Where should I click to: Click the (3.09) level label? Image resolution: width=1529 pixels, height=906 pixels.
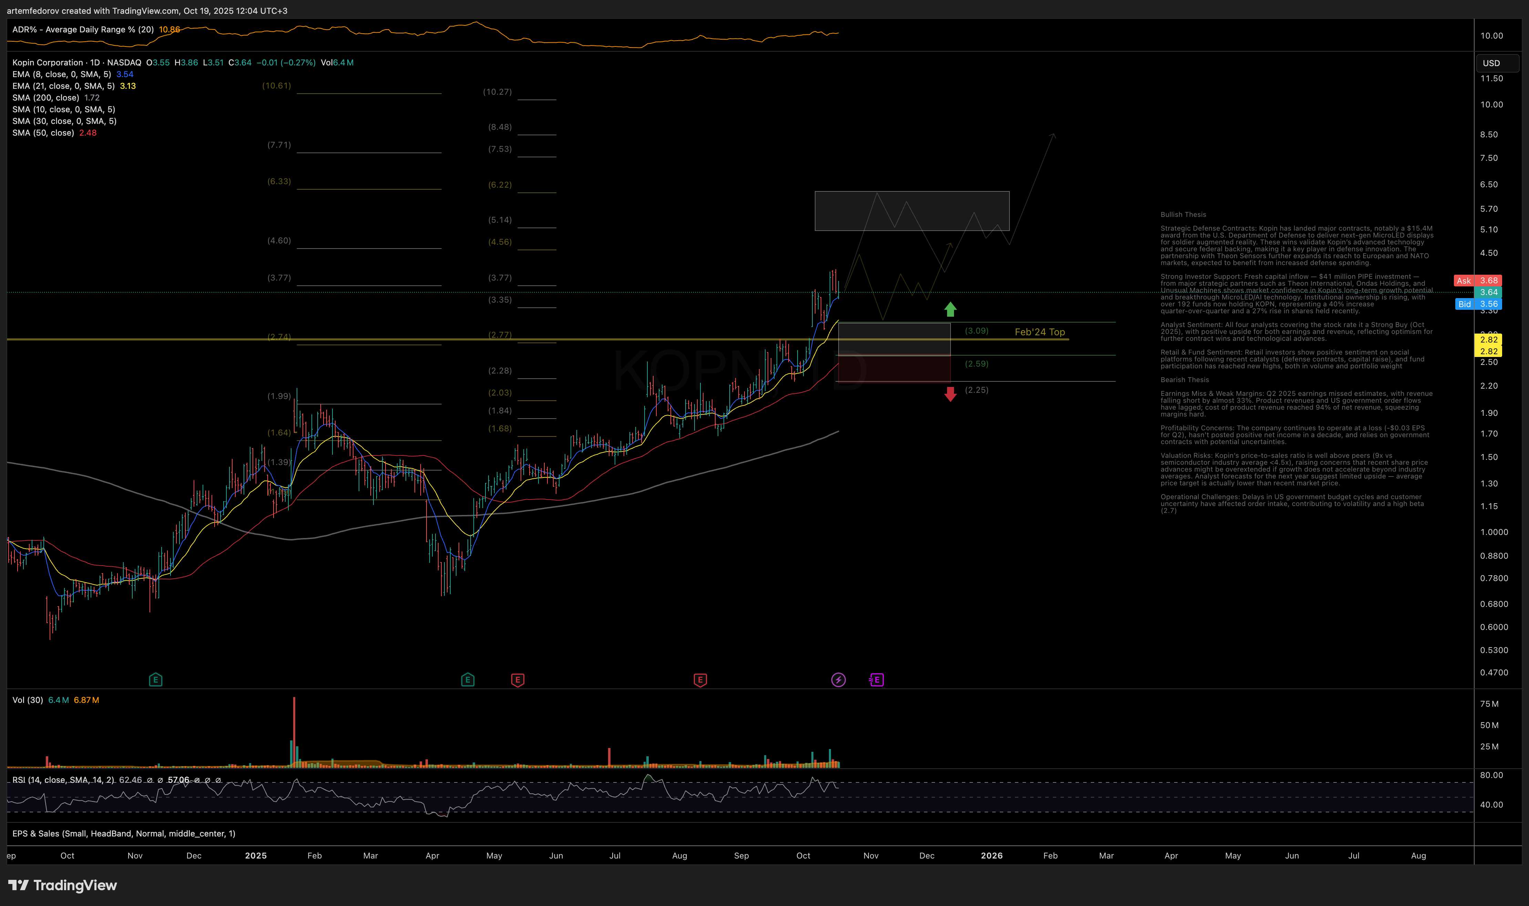coord(977,331)
